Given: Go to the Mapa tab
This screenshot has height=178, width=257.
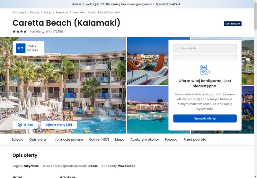Looking at the screenshot, I should click(x=120, y=139).
